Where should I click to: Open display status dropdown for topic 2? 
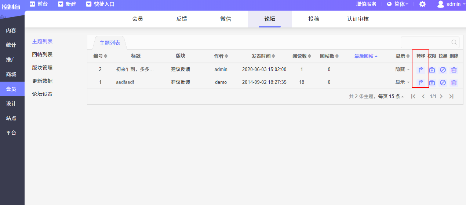[403, 70]
